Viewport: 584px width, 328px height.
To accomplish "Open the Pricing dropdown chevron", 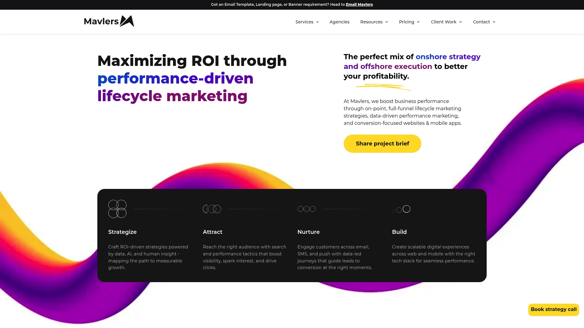I will tap(418, 22).
